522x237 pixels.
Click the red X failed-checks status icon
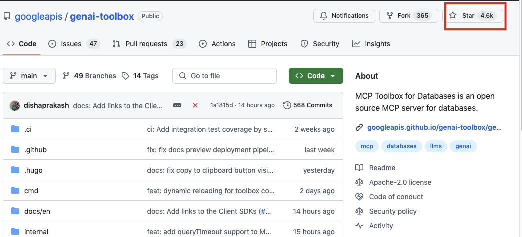point(195,105)
